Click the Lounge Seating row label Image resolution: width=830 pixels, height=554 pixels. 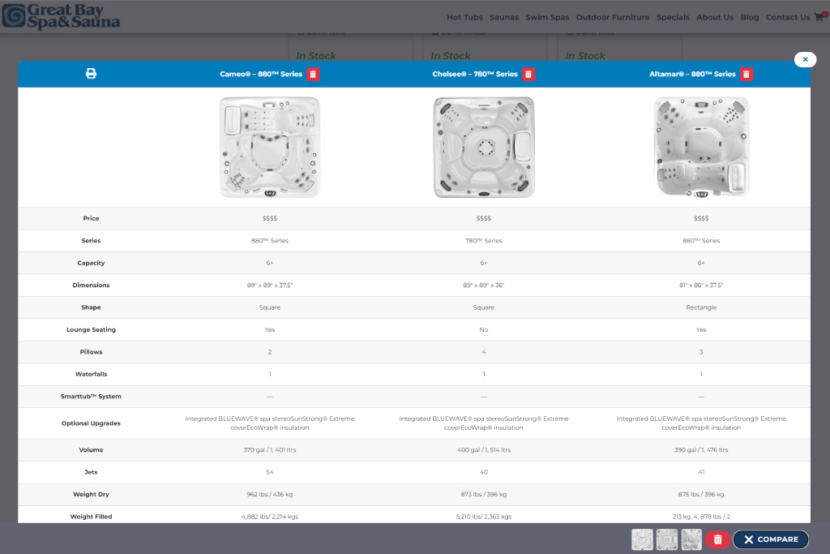coord(91,329)
